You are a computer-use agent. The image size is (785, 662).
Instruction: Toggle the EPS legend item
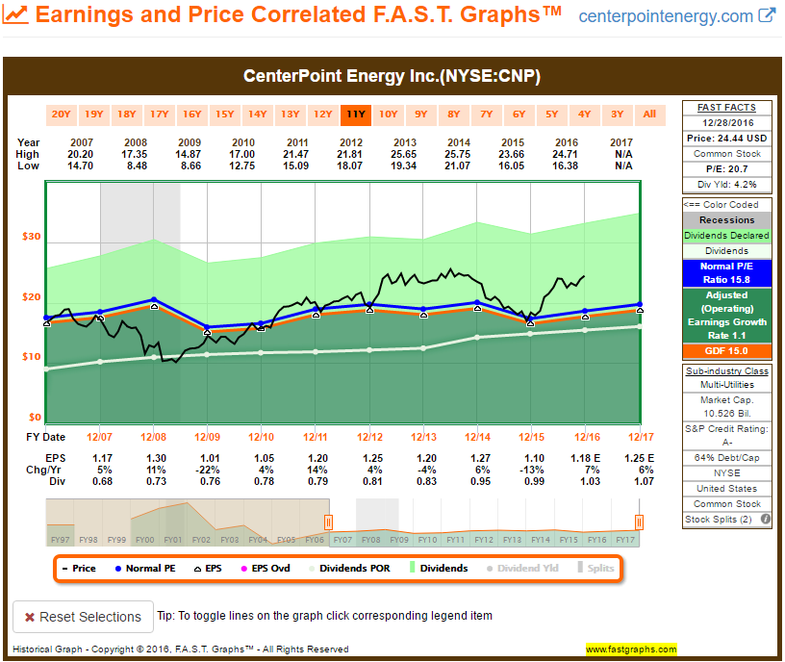point(208,569)
